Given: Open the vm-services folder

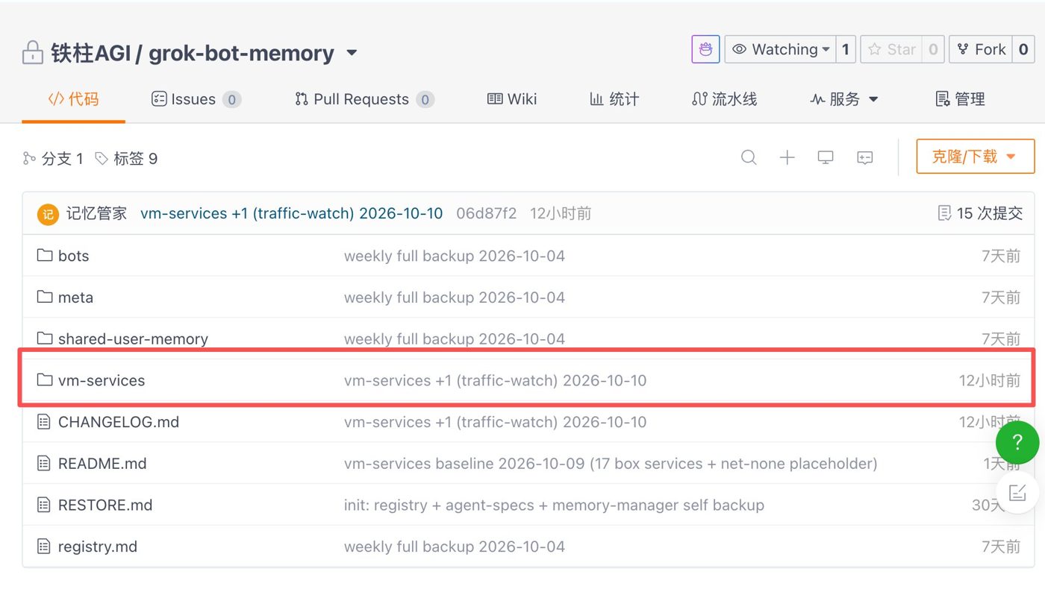Looking at the screenshot, I should tap(102, 380).
